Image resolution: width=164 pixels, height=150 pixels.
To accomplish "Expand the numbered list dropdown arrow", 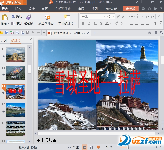I will 142,16.
